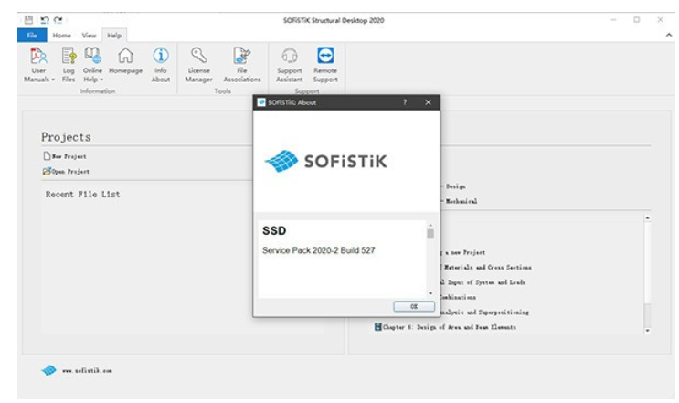Expand the Online Help dropdown arrow
The height and width of the screenshot is (403, 679).
coord(101,80)
